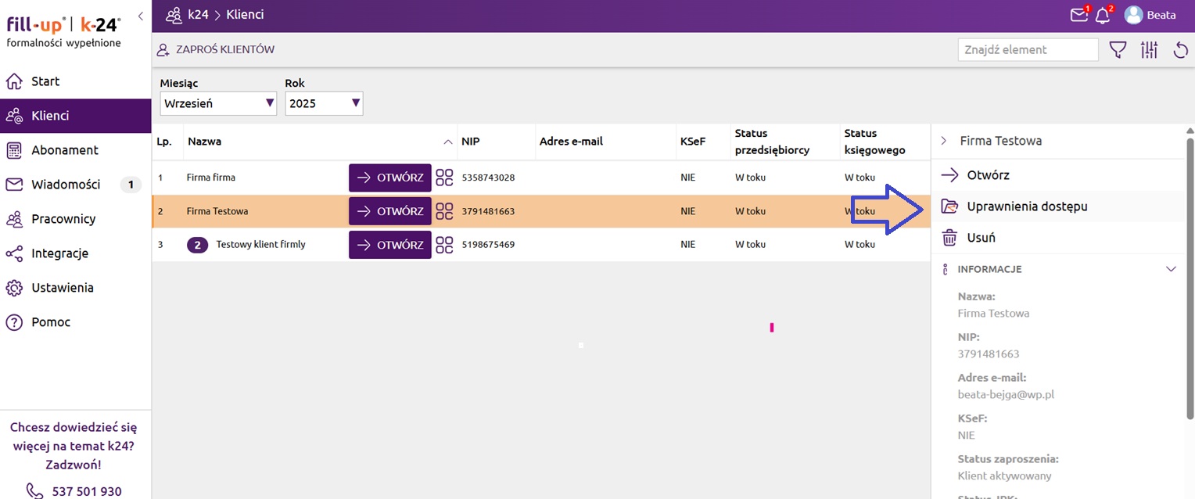
Task: Open the Rok year dropdown
Action: click(324, 103)
